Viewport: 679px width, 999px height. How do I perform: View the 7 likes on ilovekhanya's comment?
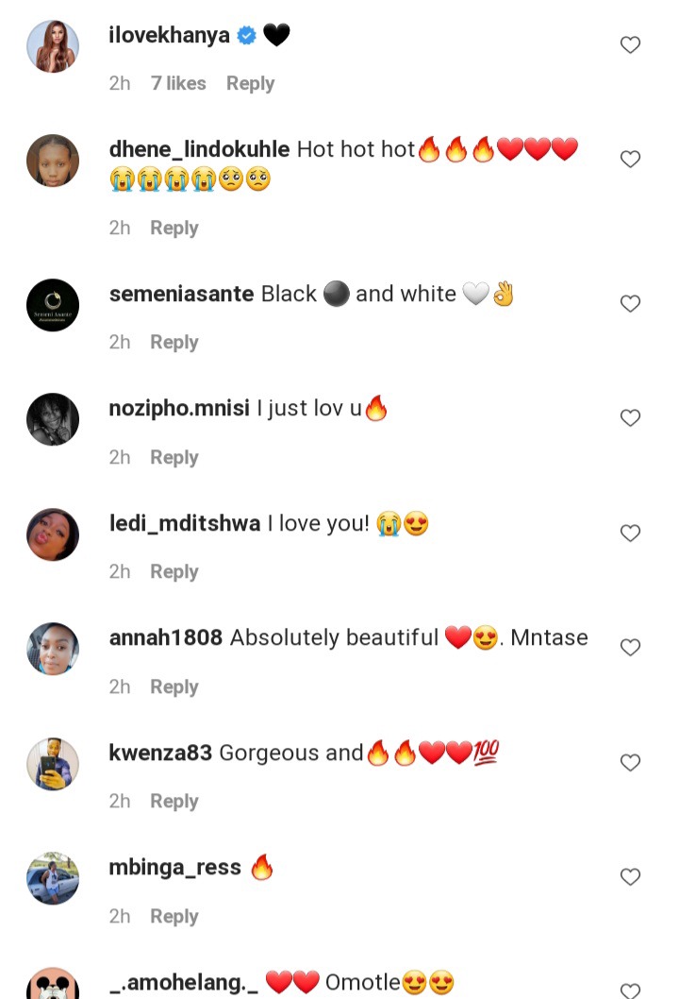[178, 83]
